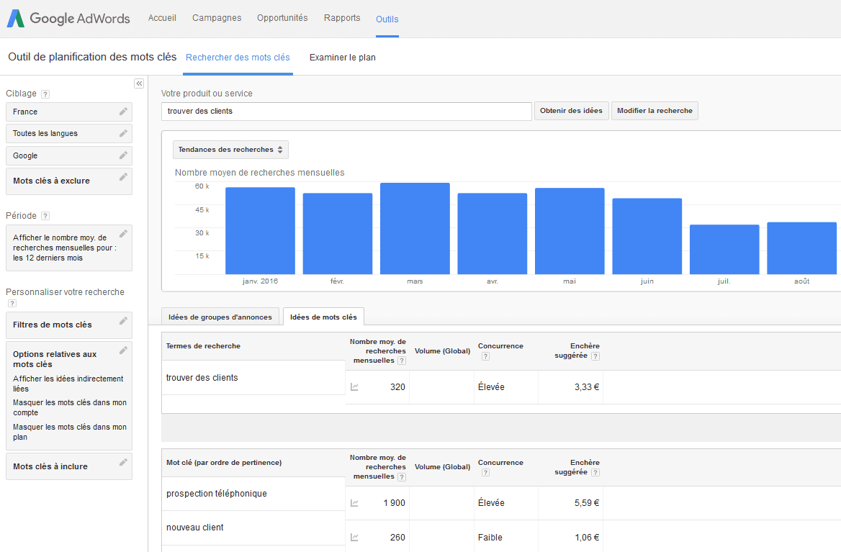Show trend chart icon for nouveau client
841x552 pixels.
354,537
